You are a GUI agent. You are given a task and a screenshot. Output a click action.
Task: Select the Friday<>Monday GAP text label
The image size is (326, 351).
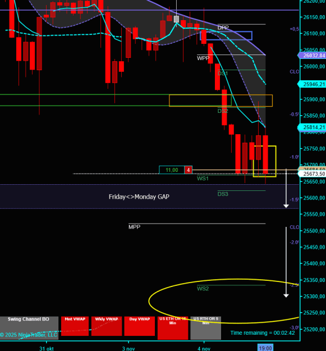pyautogui.click(x=139, y=197)
